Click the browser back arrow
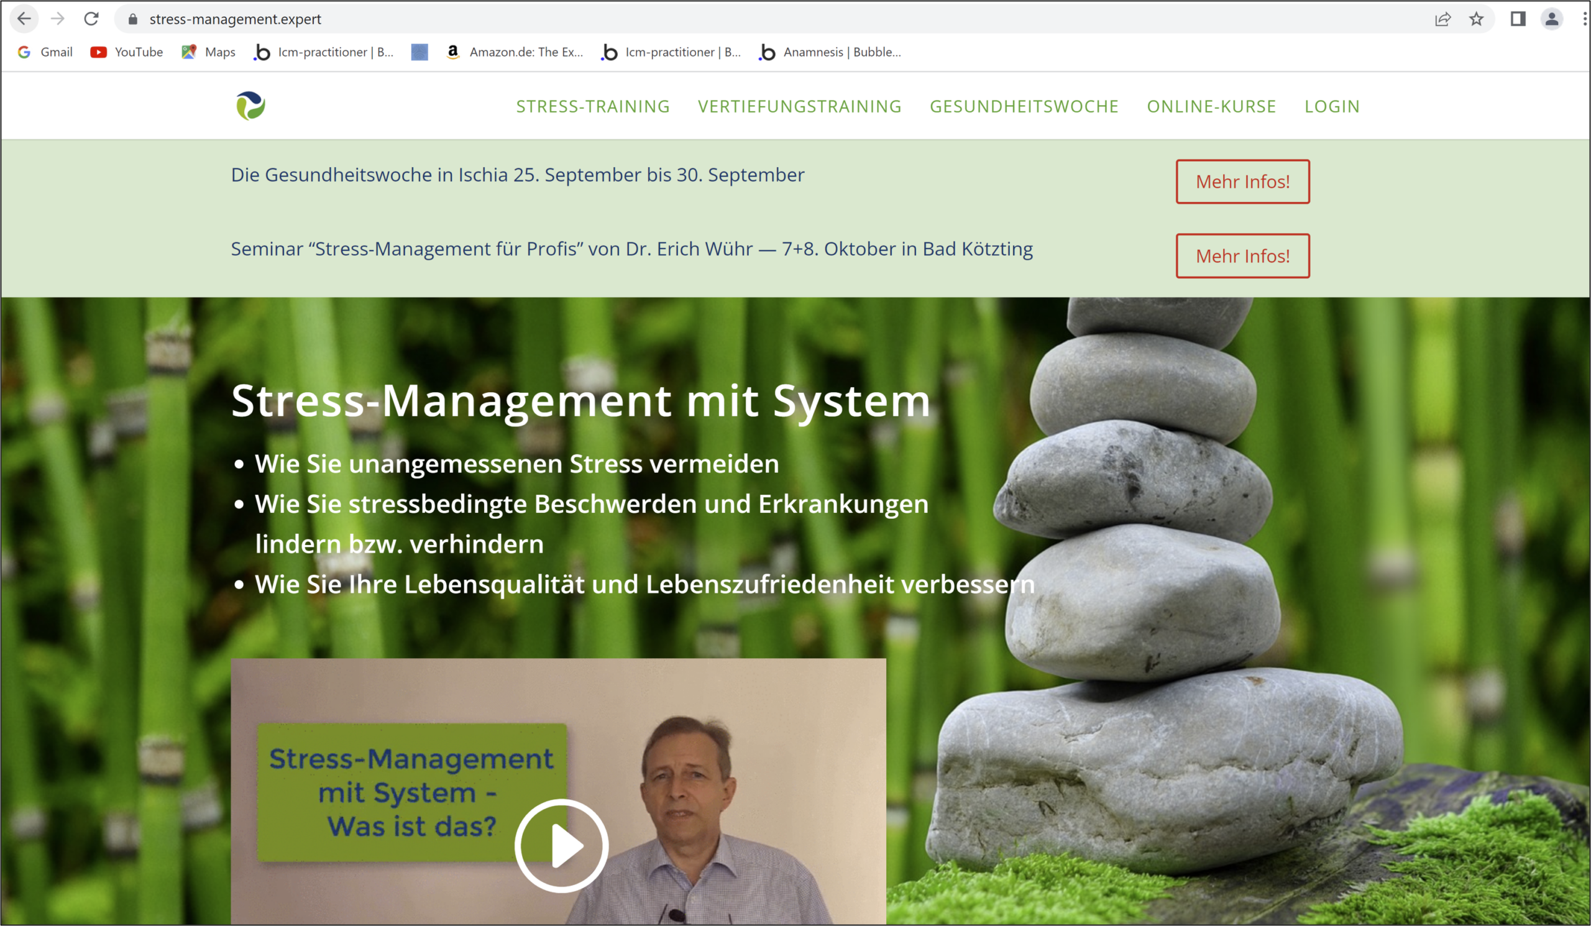The height and width of the screenshot is (926, 1591). pyautogui.click(x=24, y=19)
